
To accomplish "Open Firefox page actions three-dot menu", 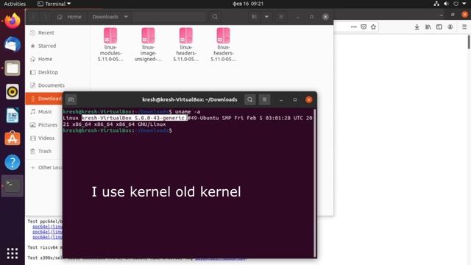I will click(x=354, y=27).
